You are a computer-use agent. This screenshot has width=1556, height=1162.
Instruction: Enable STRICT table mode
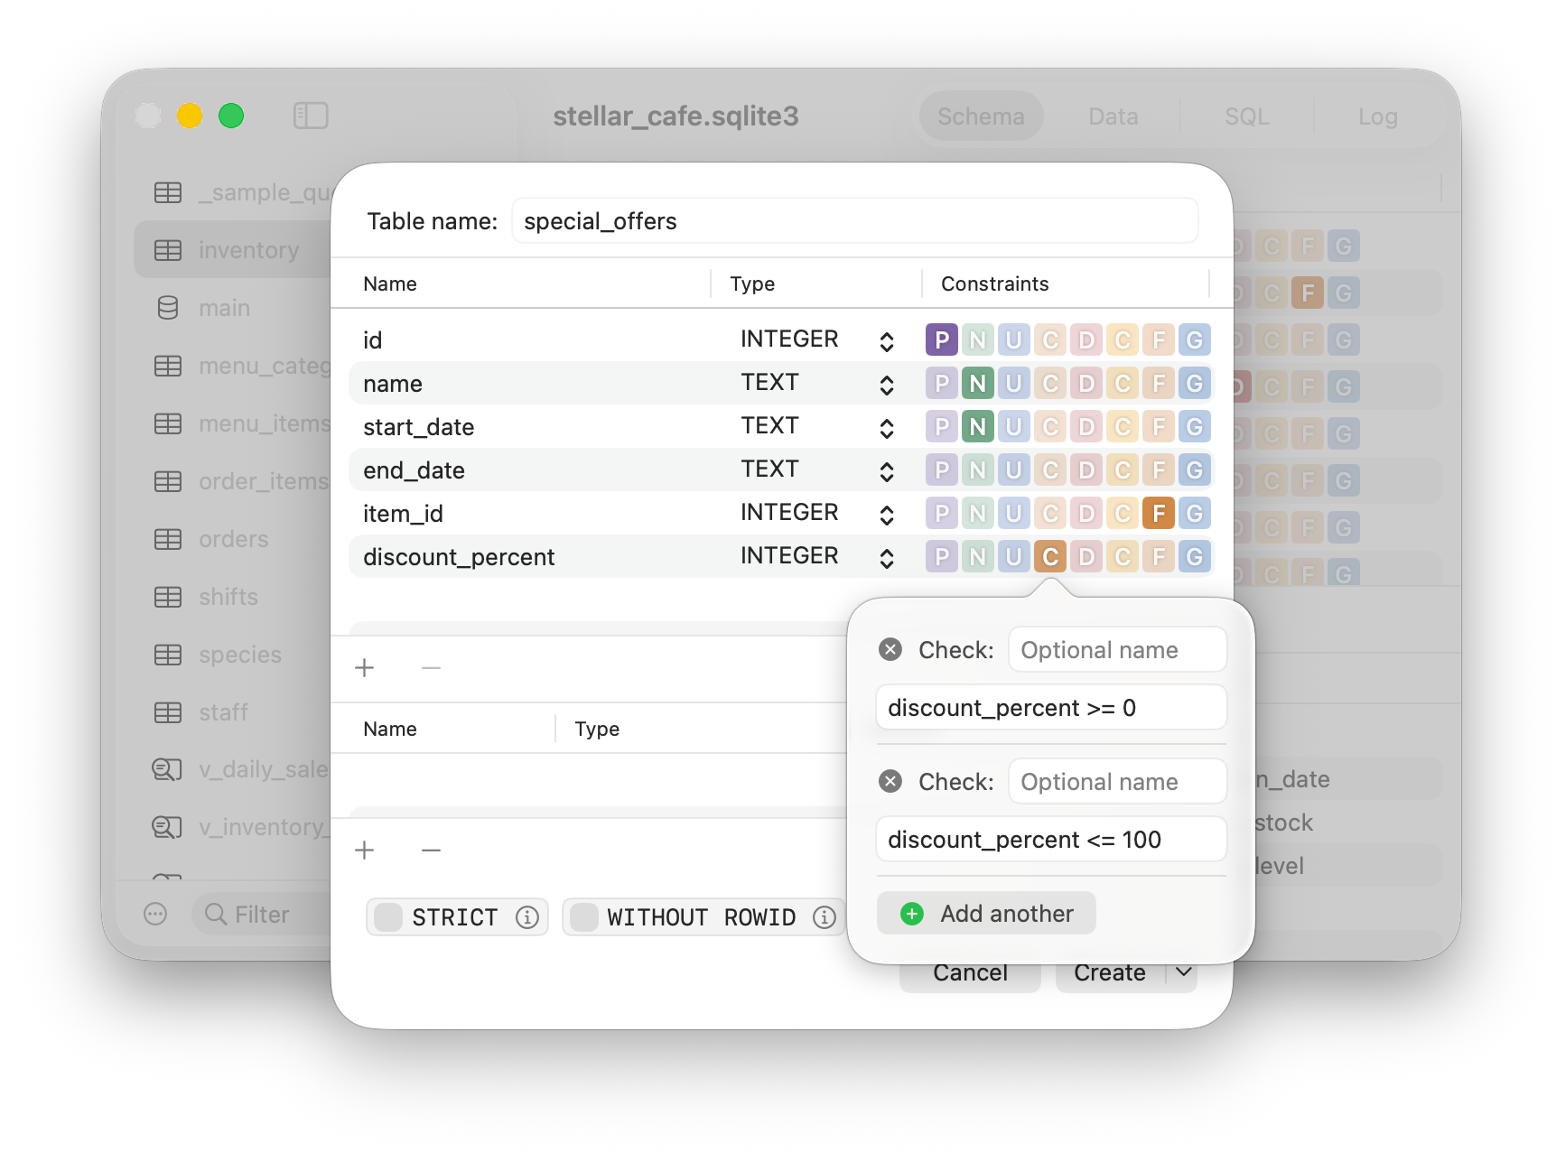[388, 916]
